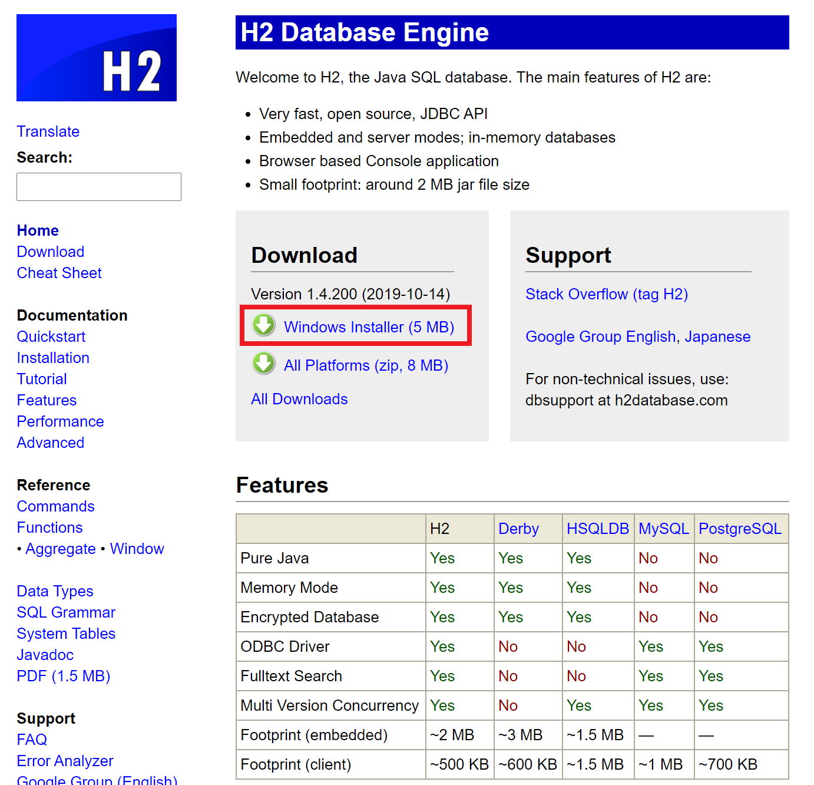Open the Installation guide
The image size is (814, 785).
(x=52, y=358)
